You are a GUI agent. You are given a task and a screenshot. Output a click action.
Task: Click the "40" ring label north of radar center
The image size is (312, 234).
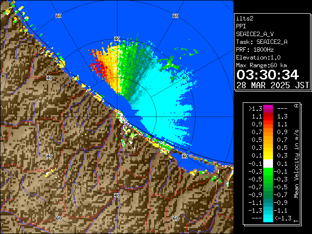tap(117, 39)
